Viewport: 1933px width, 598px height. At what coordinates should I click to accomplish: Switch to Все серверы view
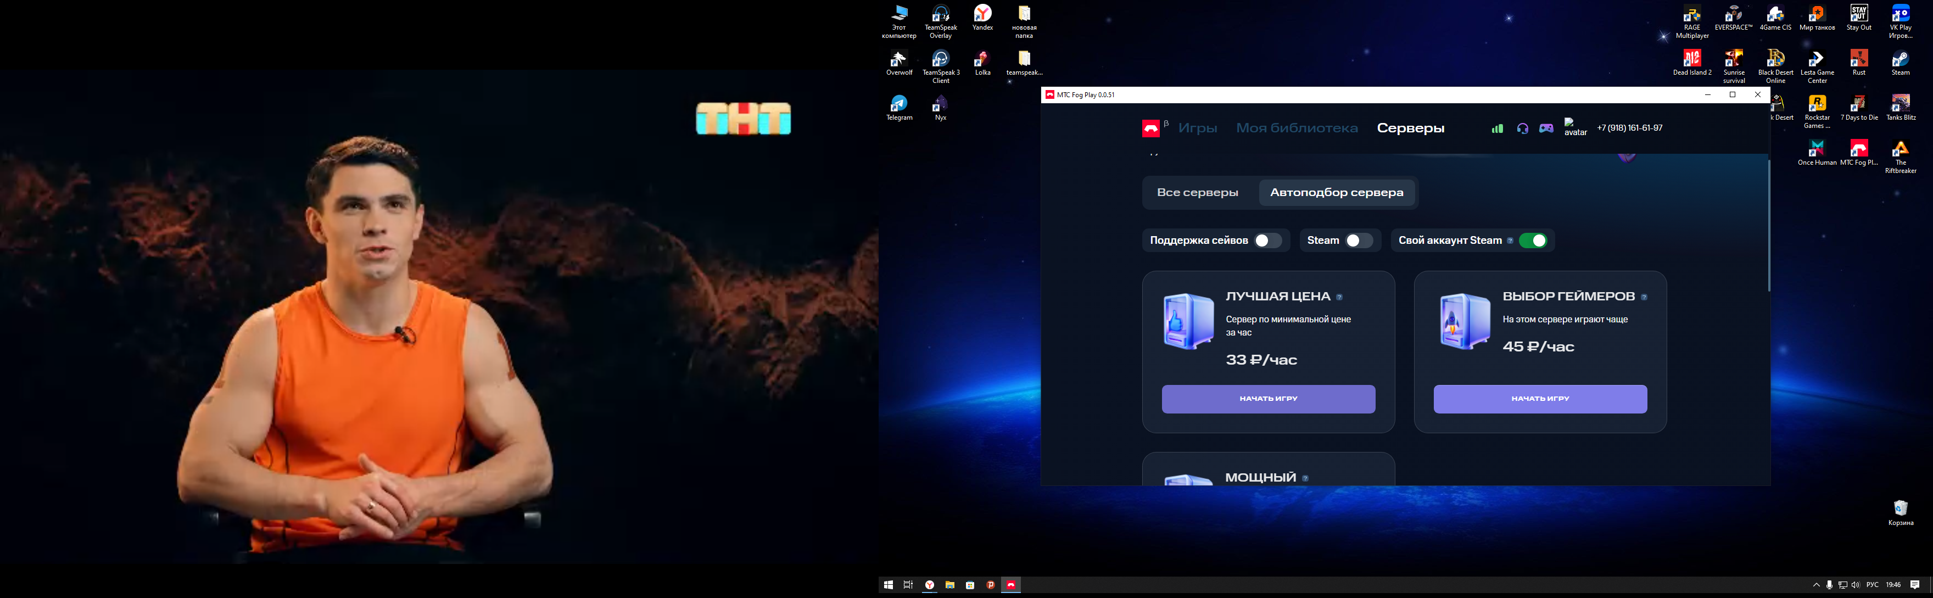click(1198, 193)
